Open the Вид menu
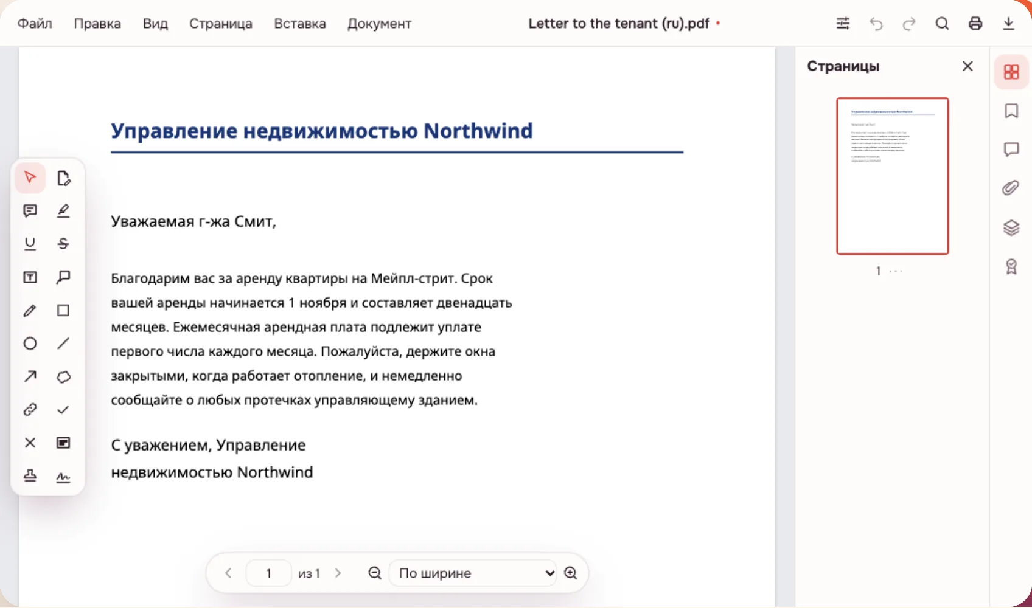1032x608 pixels. tap(155, 24)
